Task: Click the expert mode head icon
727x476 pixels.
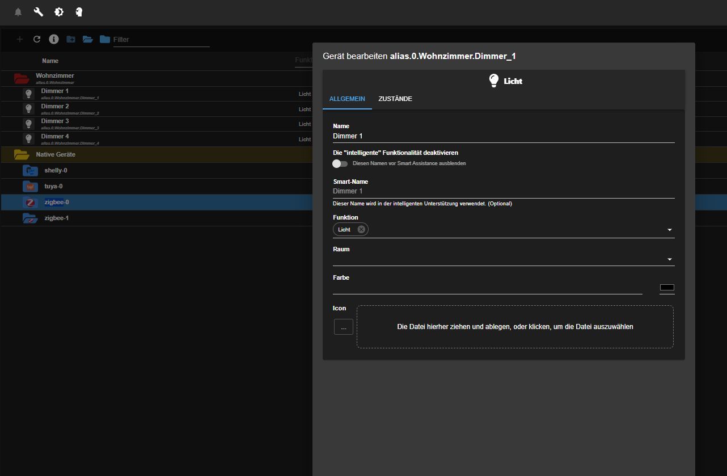Action: tap(79, 12)
